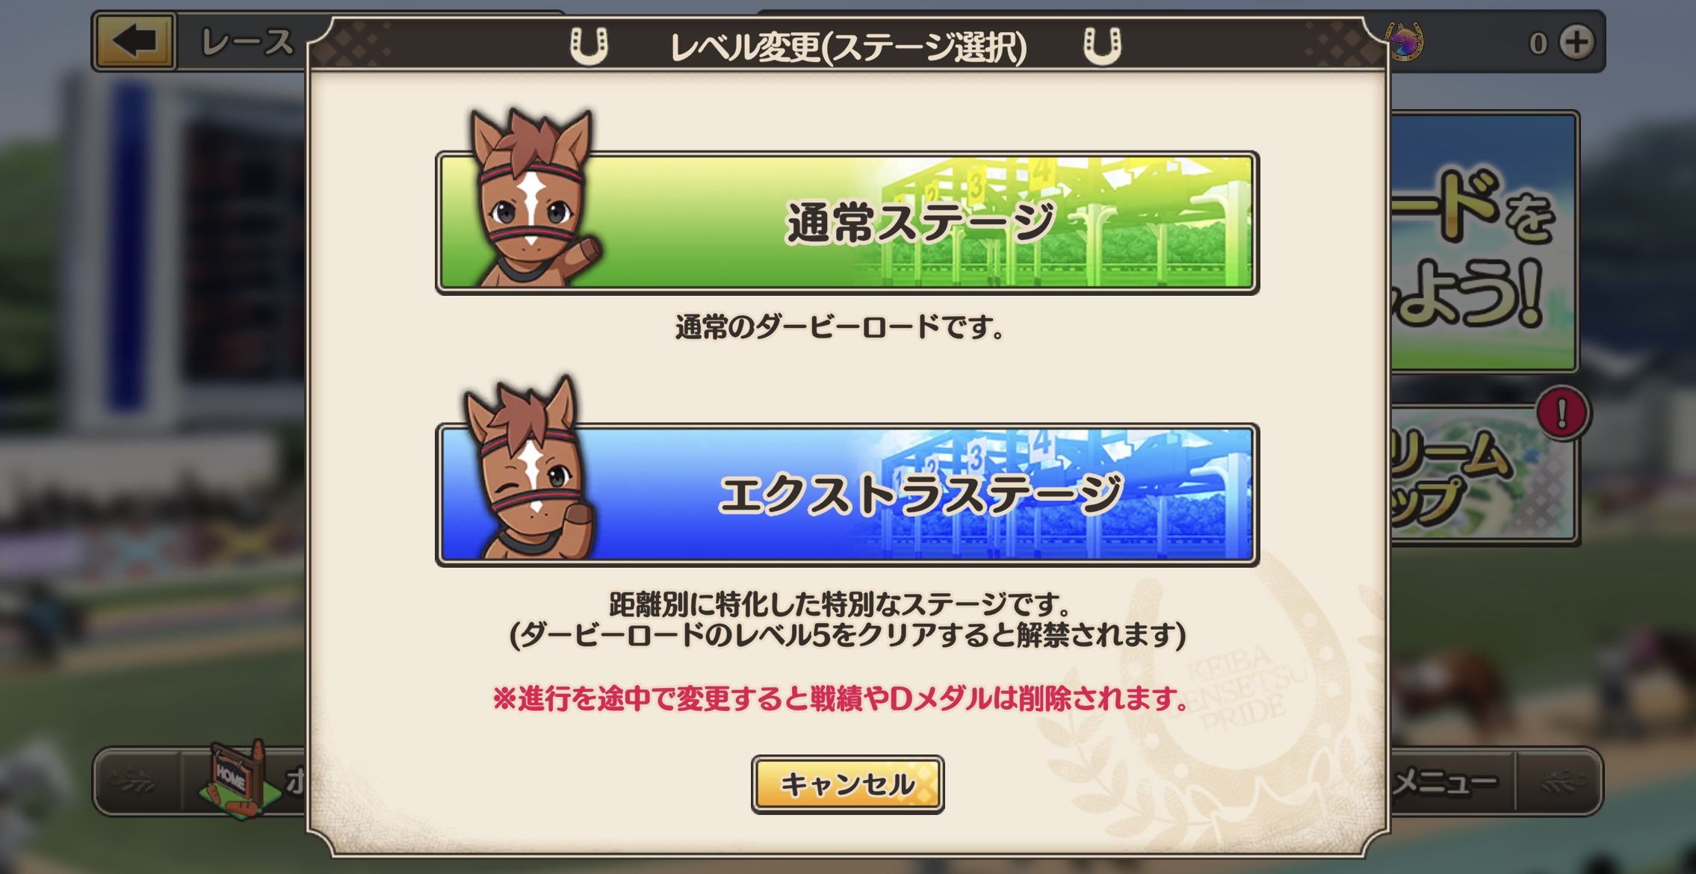Tap the レース header label
The image size is (1696, 874).
[x=248, y=42]
